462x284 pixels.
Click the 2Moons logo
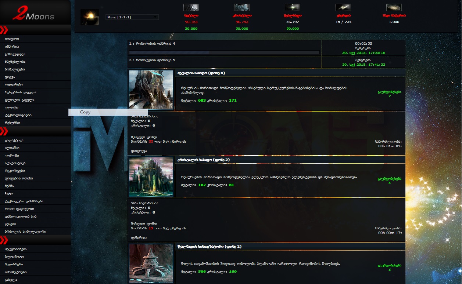tap(33, 14)
